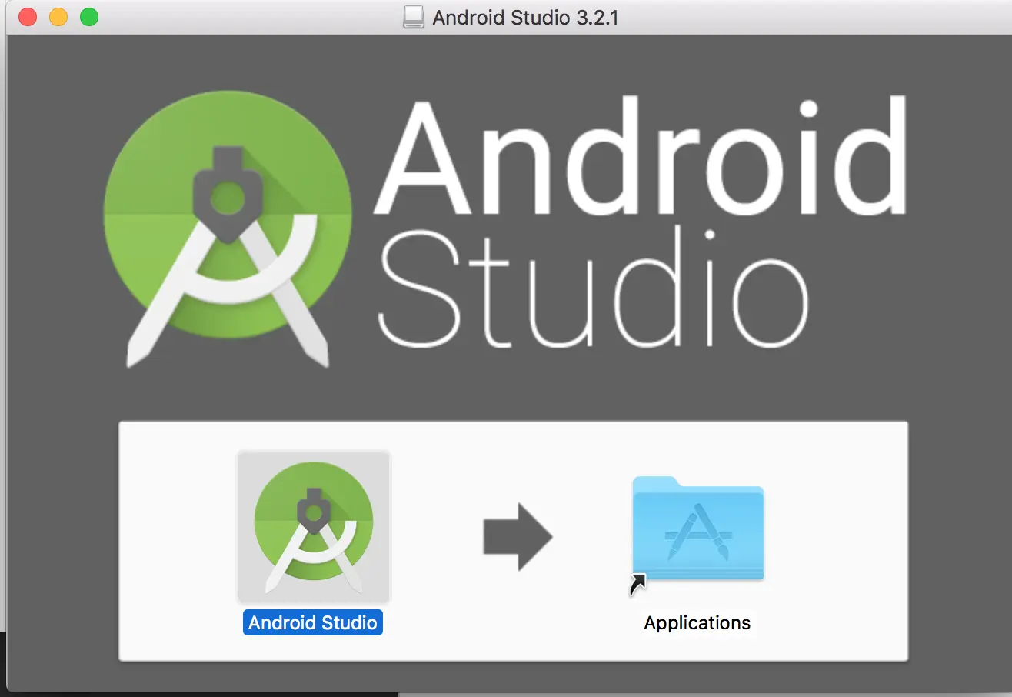This screenshot has width=1012, height=697.
Task: Click the disk image icon in the title bar
Action: 414,17
